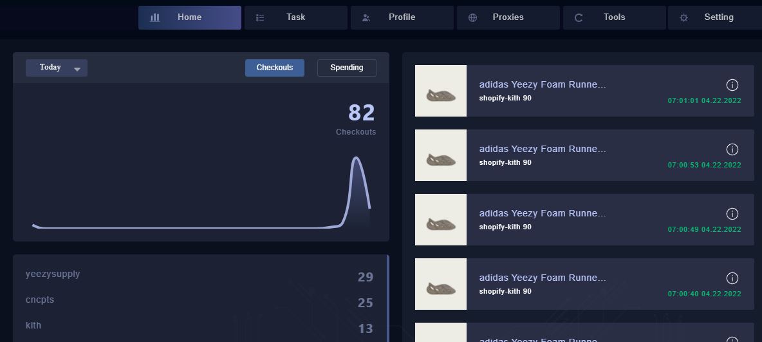Viewport: 762px width, 342px height.
Task: Click the kith count 13
Action: point(366,329)
